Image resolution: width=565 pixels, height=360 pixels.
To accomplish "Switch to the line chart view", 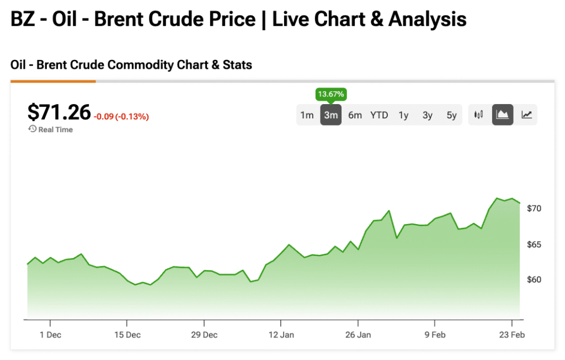I will (527, 115).
